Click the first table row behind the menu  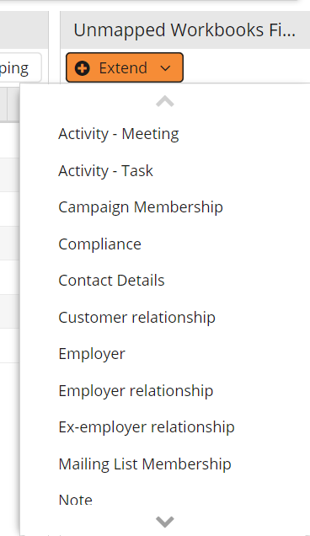click(10, 140)
